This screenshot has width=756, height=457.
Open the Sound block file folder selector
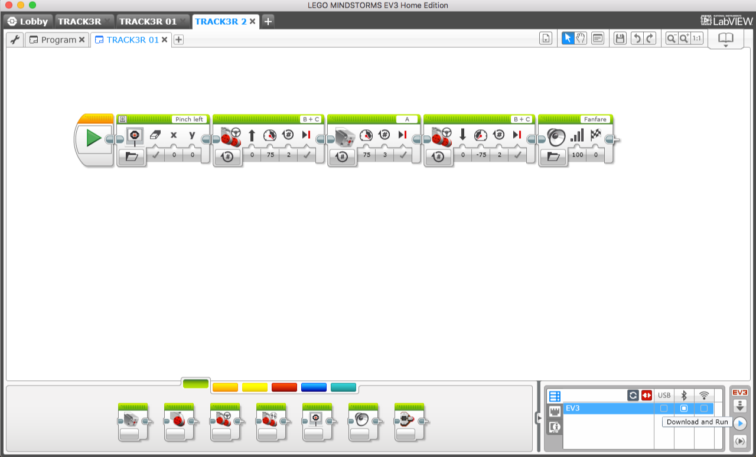coord(553,156)
